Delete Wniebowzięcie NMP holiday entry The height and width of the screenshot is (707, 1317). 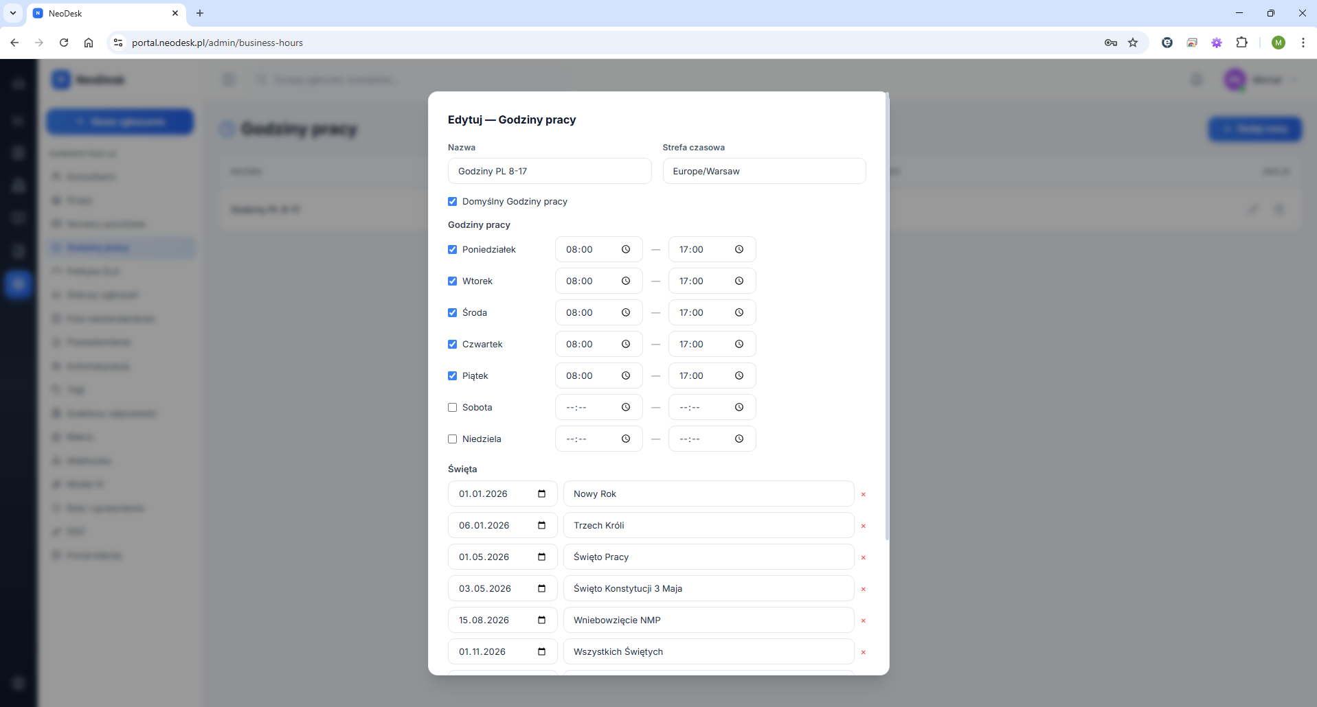coord(864,621)
